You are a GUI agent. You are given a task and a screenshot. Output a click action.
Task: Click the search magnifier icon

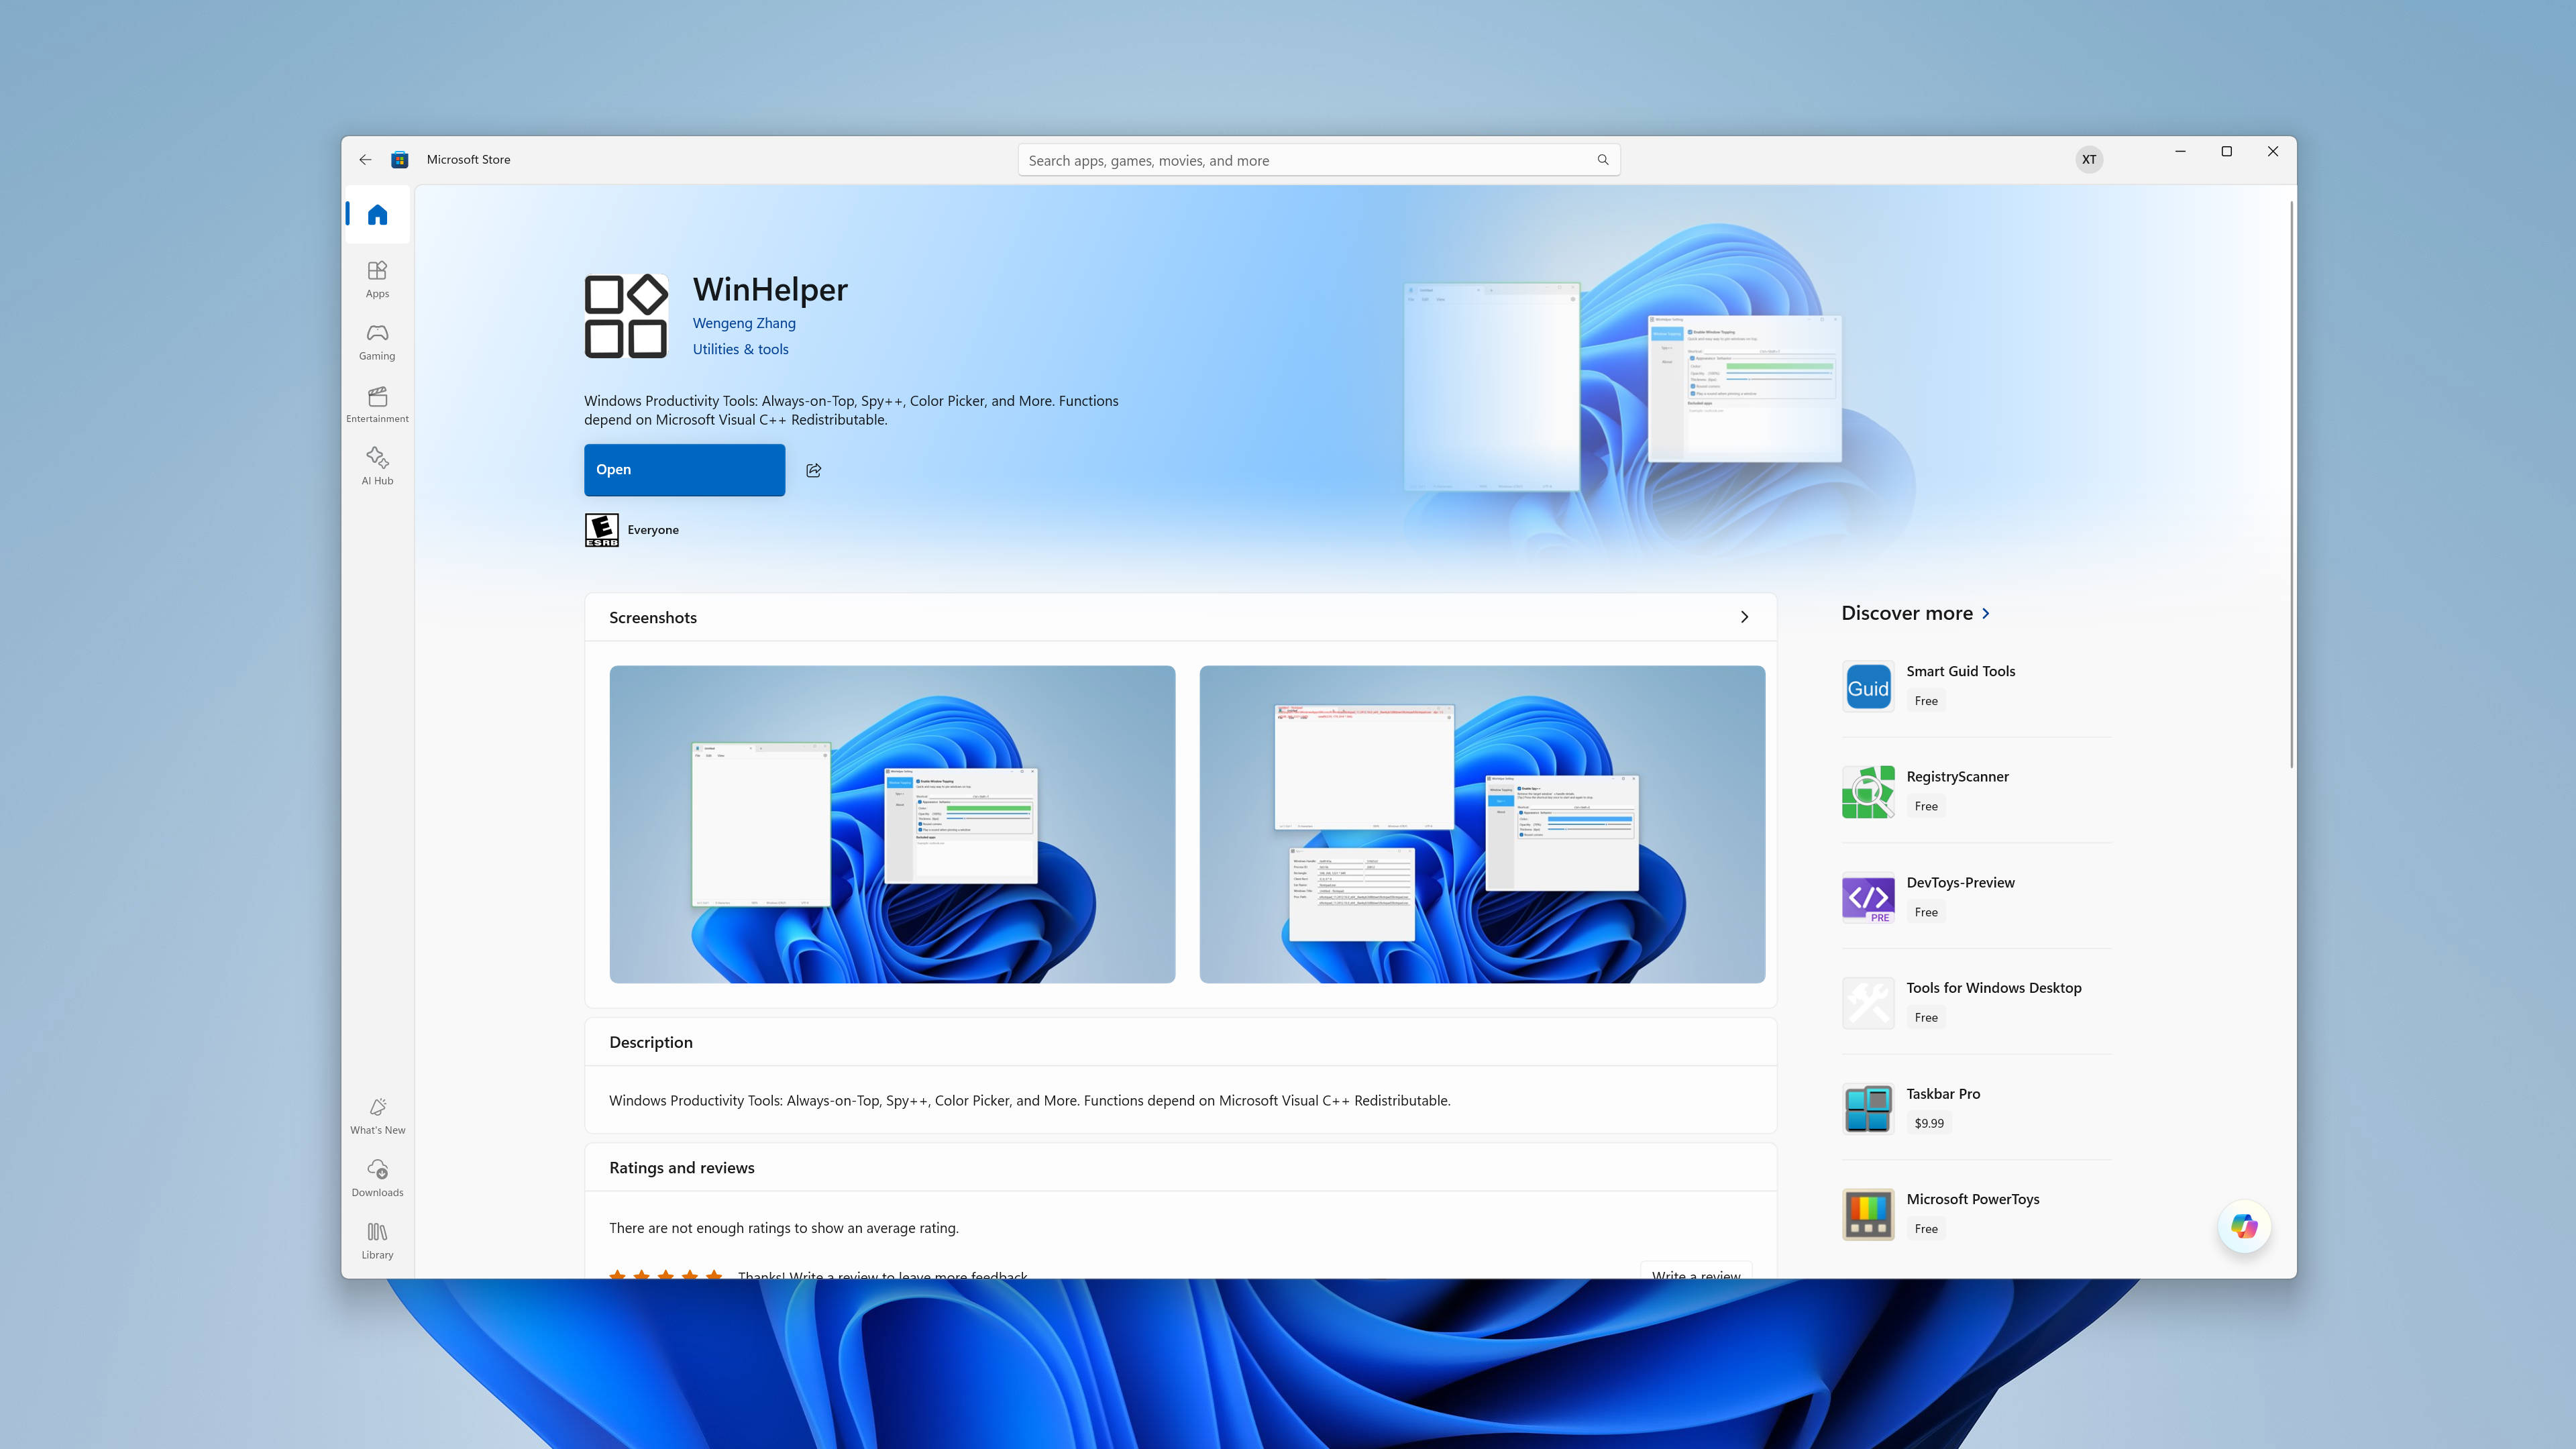click(1602, 160)
